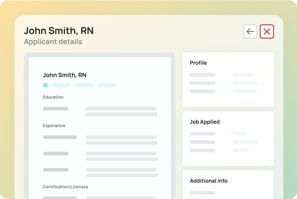297x199 pixels.
Task: Select the Job Applied card heading
Action: coord(205,122)
